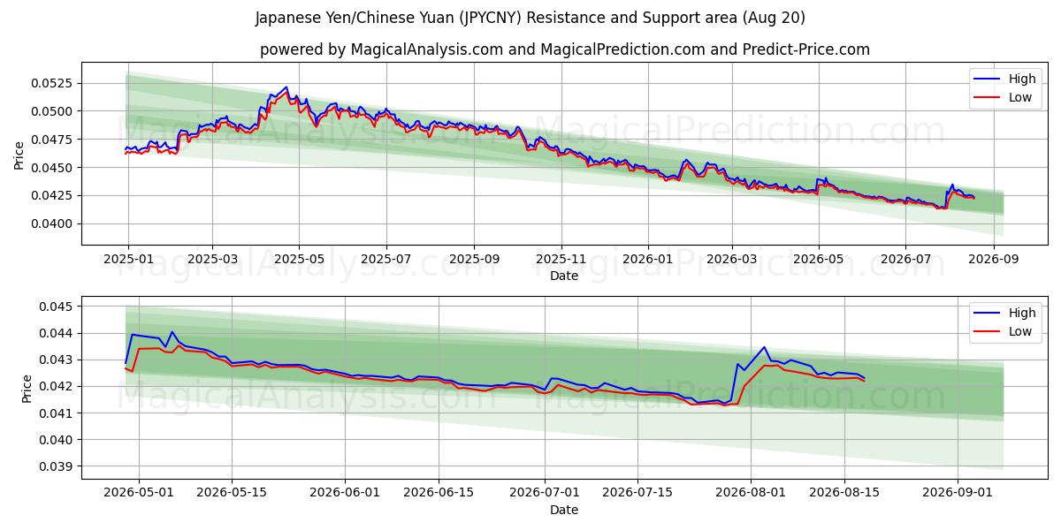This screenshot has width=1061, height=530.
Task: Click the 2026-05 x-axis tick label
Action: coord(818,259)
